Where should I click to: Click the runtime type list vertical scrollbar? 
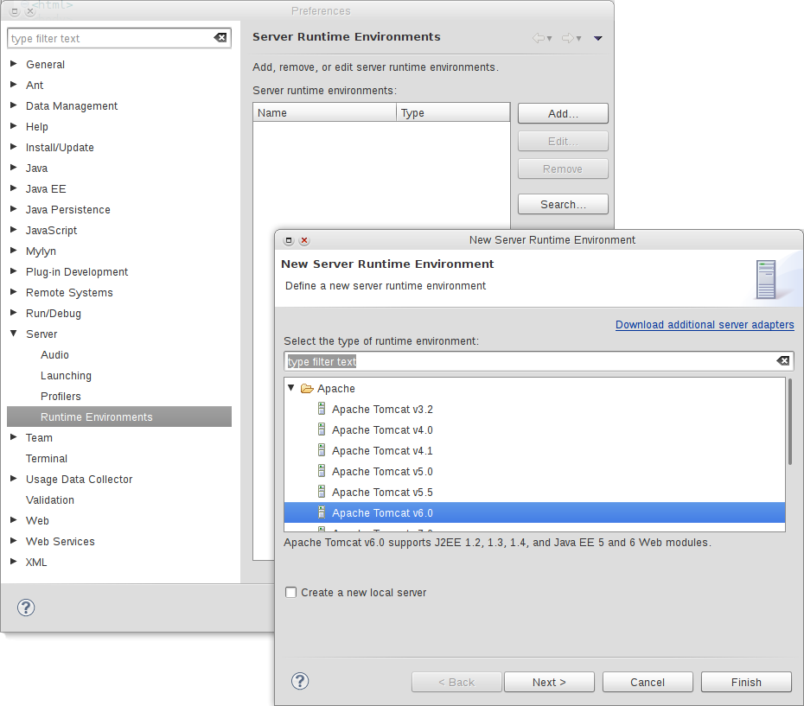(790, 422)
